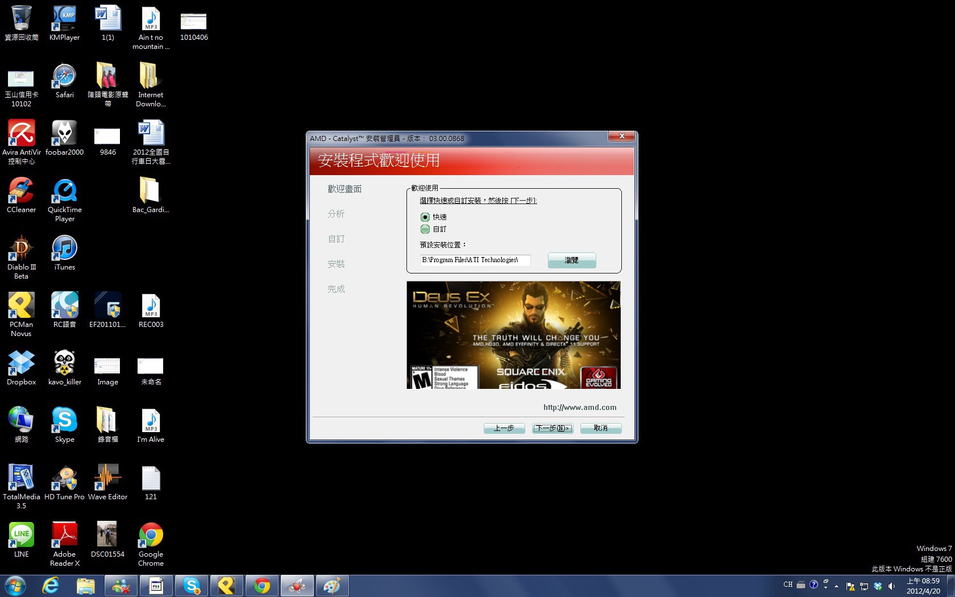Viewport: 955px width, 597px height.
Task: Open the Skype taskbar button
Action: 192,586
